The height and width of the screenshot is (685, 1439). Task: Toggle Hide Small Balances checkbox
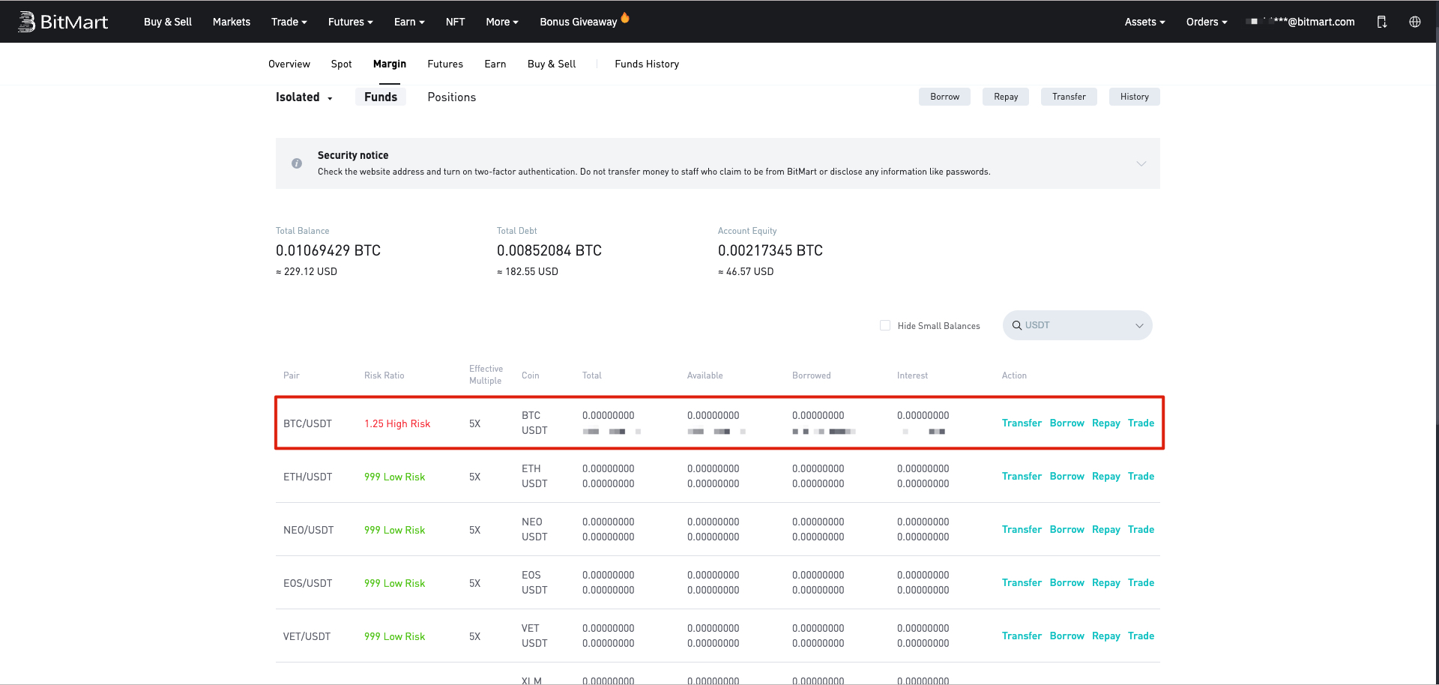885,325
